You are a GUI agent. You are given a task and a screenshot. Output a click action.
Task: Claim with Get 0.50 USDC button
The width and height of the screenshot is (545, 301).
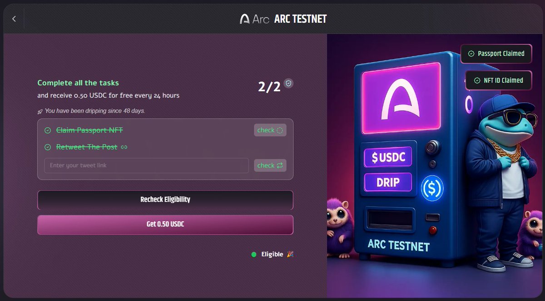click(165, 225)
